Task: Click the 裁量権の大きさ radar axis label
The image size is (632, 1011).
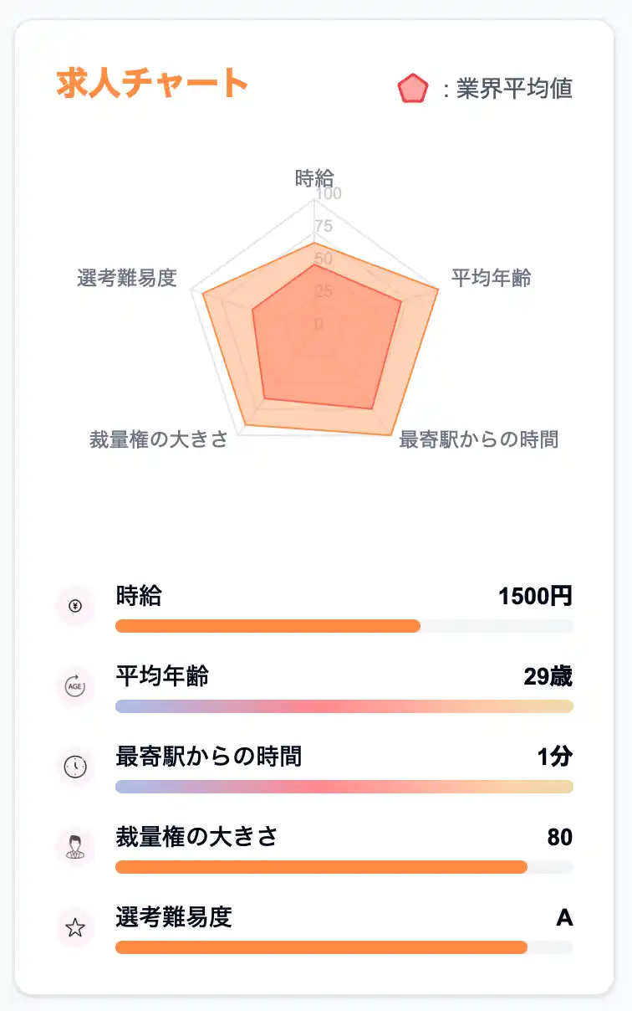Action: point(159,439)
